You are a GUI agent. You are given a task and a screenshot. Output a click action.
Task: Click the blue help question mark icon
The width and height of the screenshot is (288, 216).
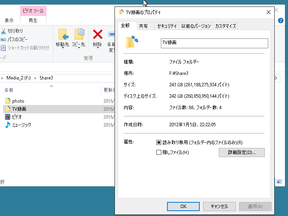281,20
